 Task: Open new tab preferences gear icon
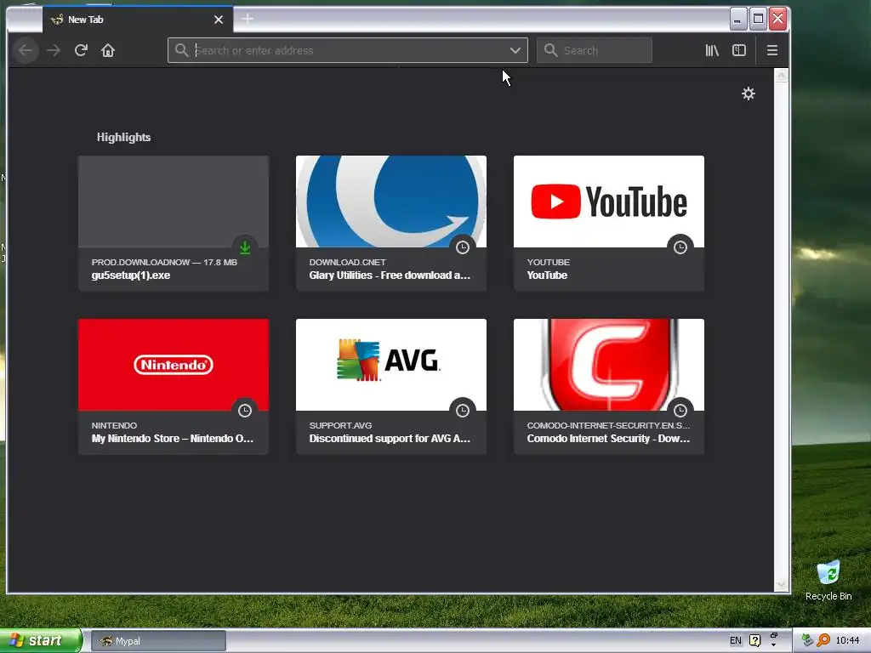[x=749, y=94]
